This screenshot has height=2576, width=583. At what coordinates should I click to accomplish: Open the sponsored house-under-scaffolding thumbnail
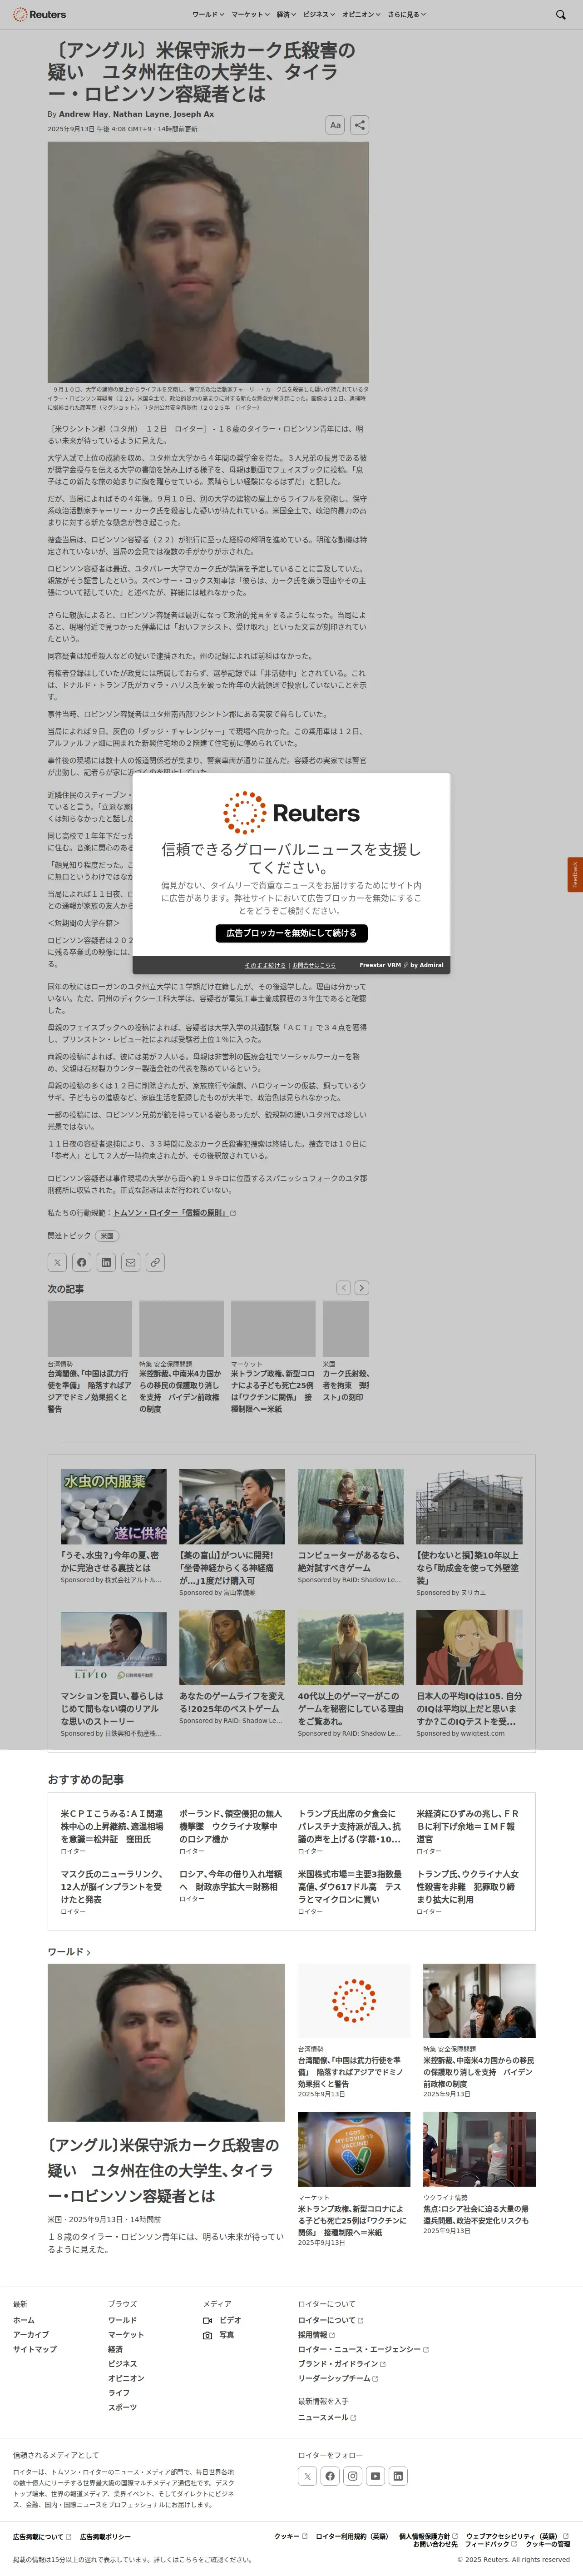click(x=469, y=1506)
